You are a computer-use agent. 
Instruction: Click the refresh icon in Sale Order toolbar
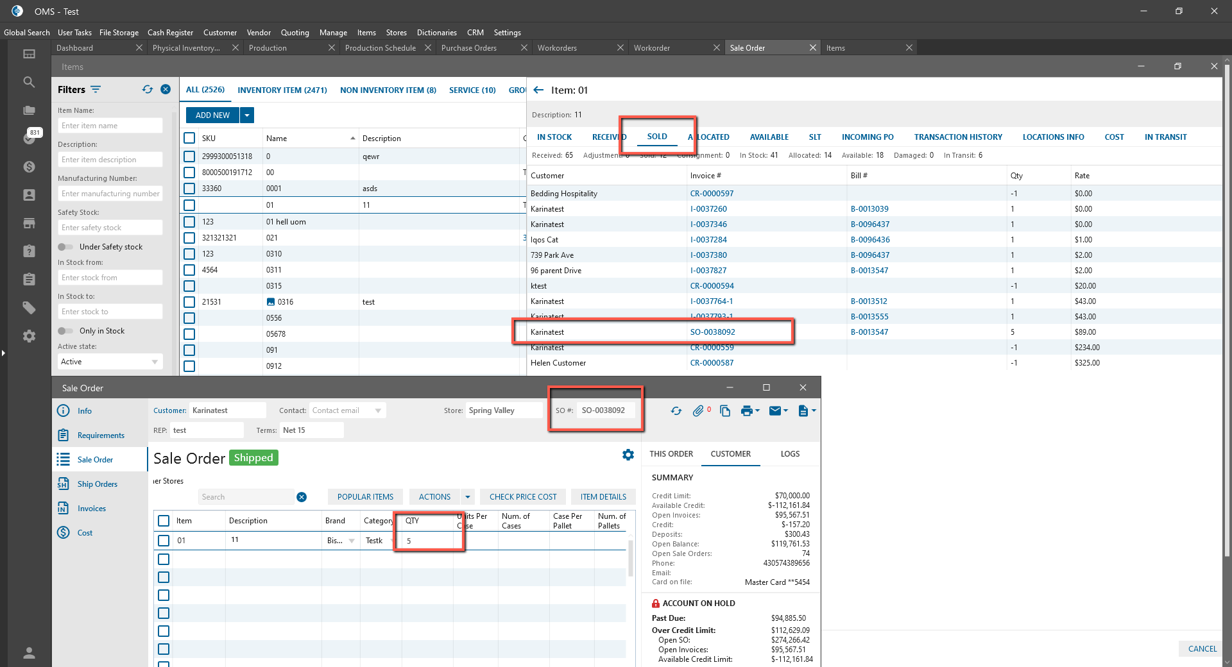pyautogui.click(x=676, y=411)
